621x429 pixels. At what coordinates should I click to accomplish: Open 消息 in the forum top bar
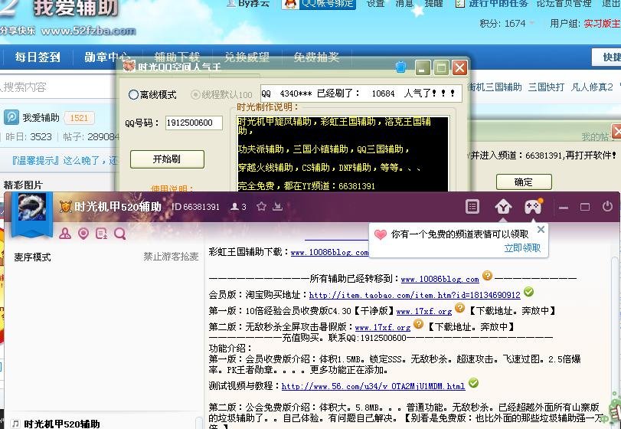pyautogui.click(x=404, y=4)
